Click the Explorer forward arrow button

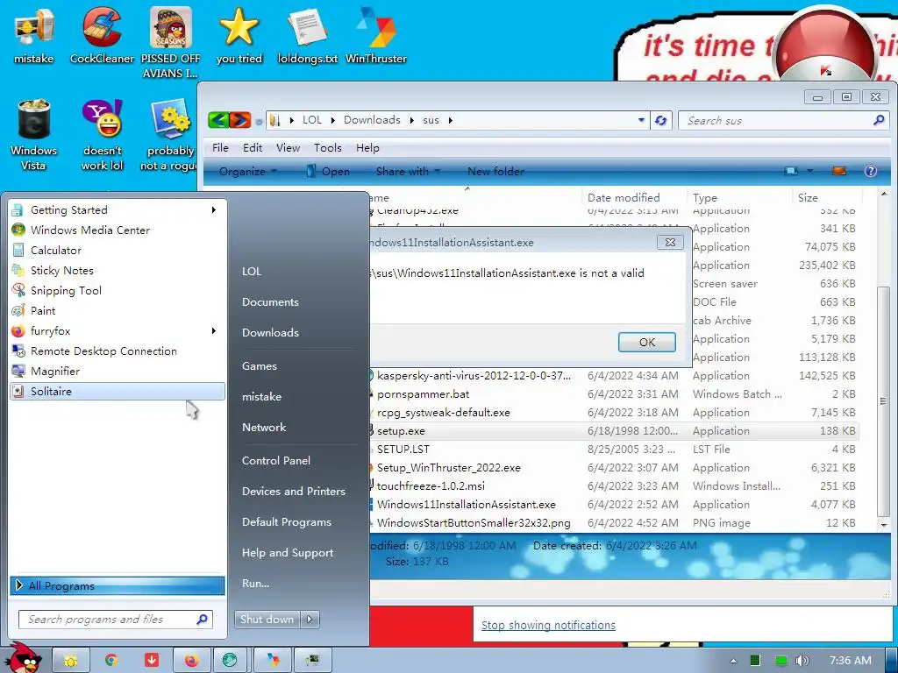pyautogui.click(x=240, y=120)
